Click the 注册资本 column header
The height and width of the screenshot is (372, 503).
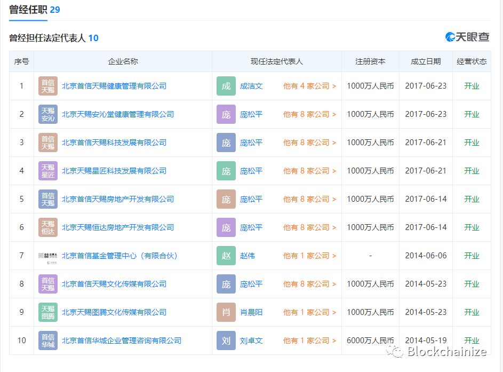pyautogui.click(x=370, y=61)
